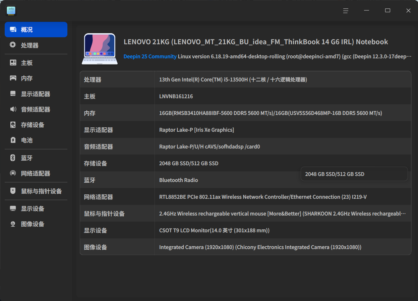Click the network adapter (网络适配器) icon
This screenshot has width=418, height=301.
[x=13, y=173]
